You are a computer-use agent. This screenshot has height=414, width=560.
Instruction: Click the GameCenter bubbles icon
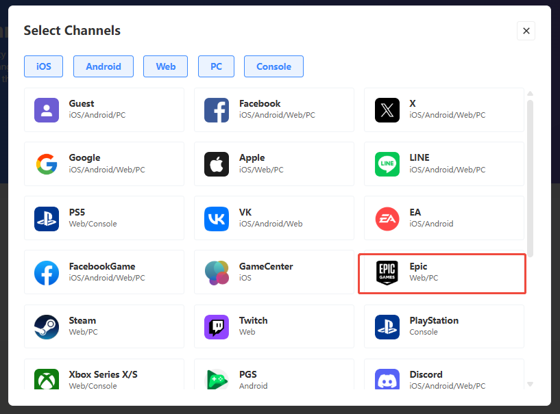217,273
